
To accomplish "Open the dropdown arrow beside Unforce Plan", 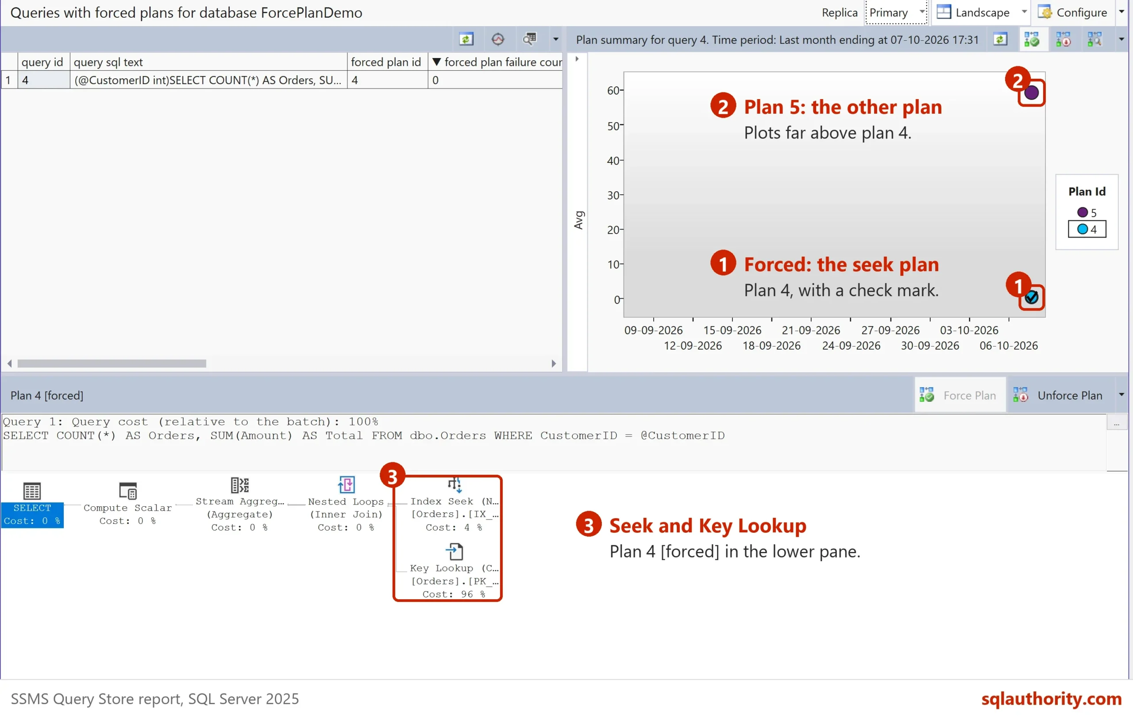I will point(1121,395).
